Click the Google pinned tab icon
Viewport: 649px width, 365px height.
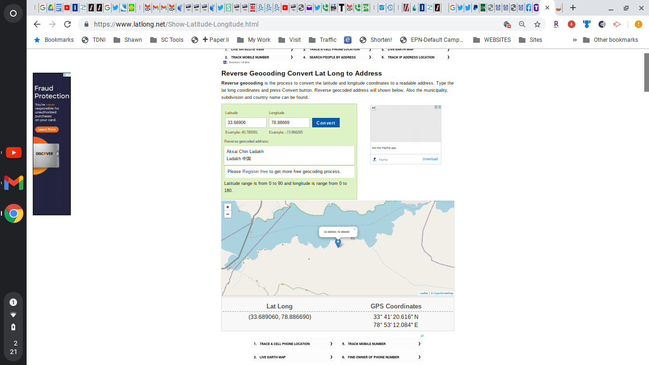pyautogui.click(x=453, y=7)
